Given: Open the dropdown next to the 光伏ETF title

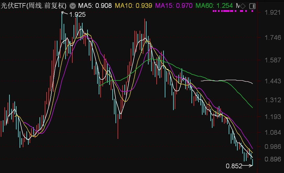Looking at the screenshot, I should point(73,6).
